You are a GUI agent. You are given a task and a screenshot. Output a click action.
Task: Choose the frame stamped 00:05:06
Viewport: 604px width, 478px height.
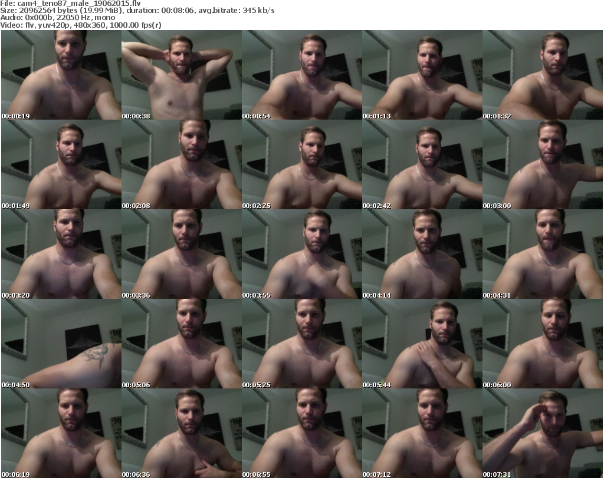[x=182, y=344]
